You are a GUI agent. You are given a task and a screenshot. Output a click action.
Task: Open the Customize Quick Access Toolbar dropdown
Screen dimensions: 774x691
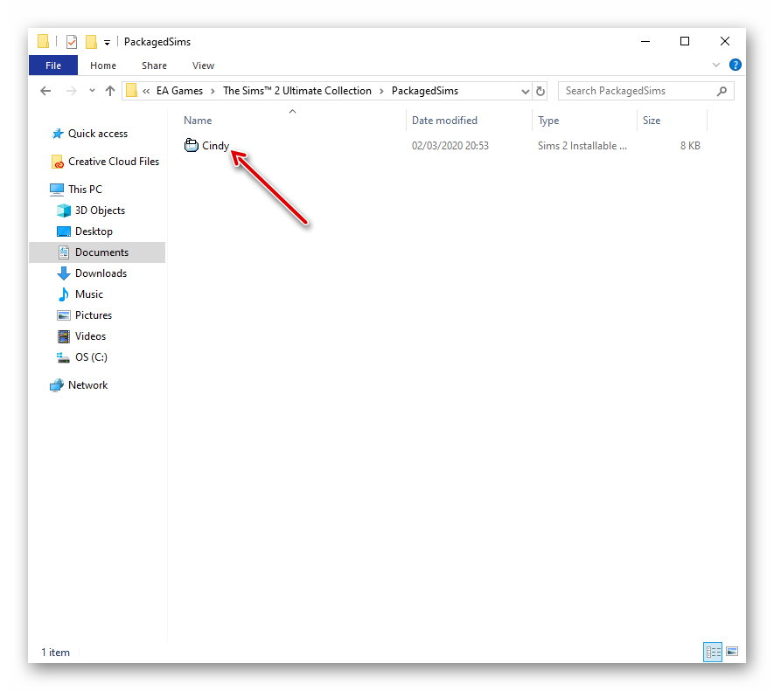[107, 43]
